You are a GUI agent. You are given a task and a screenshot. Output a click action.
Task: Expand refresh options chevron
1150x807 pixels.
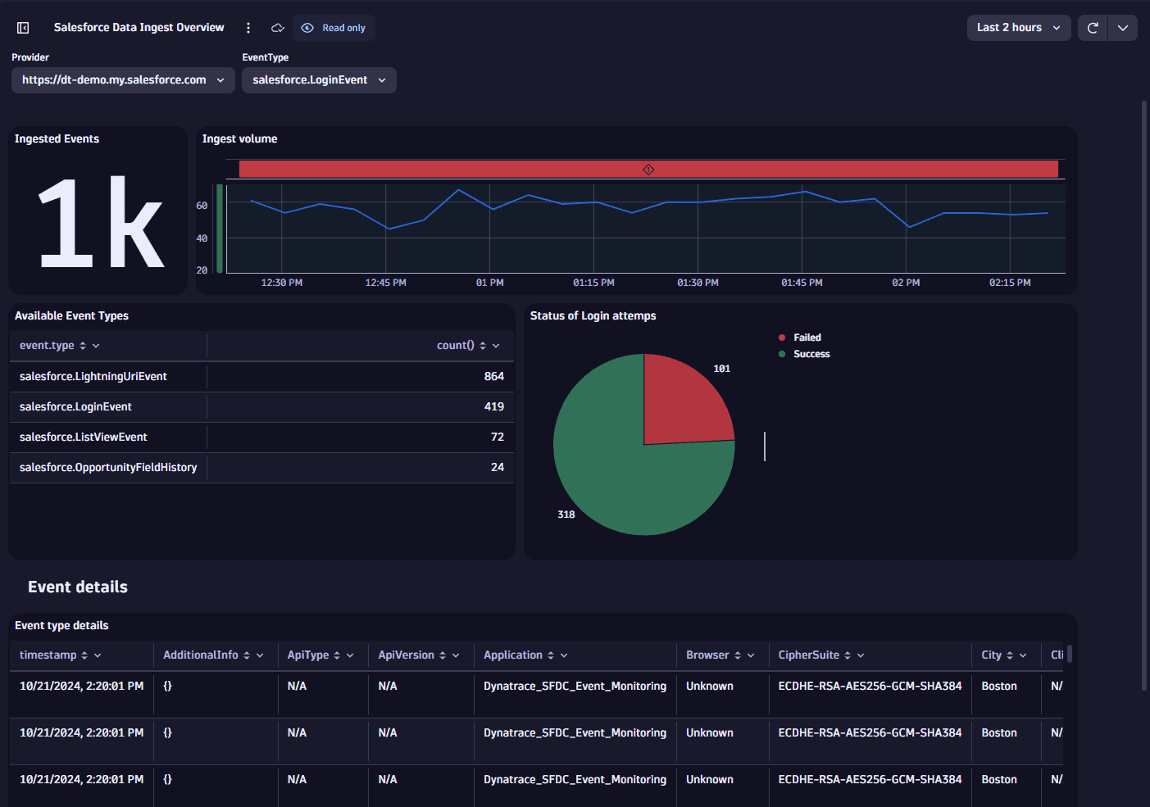click(x=1123, y=28)
